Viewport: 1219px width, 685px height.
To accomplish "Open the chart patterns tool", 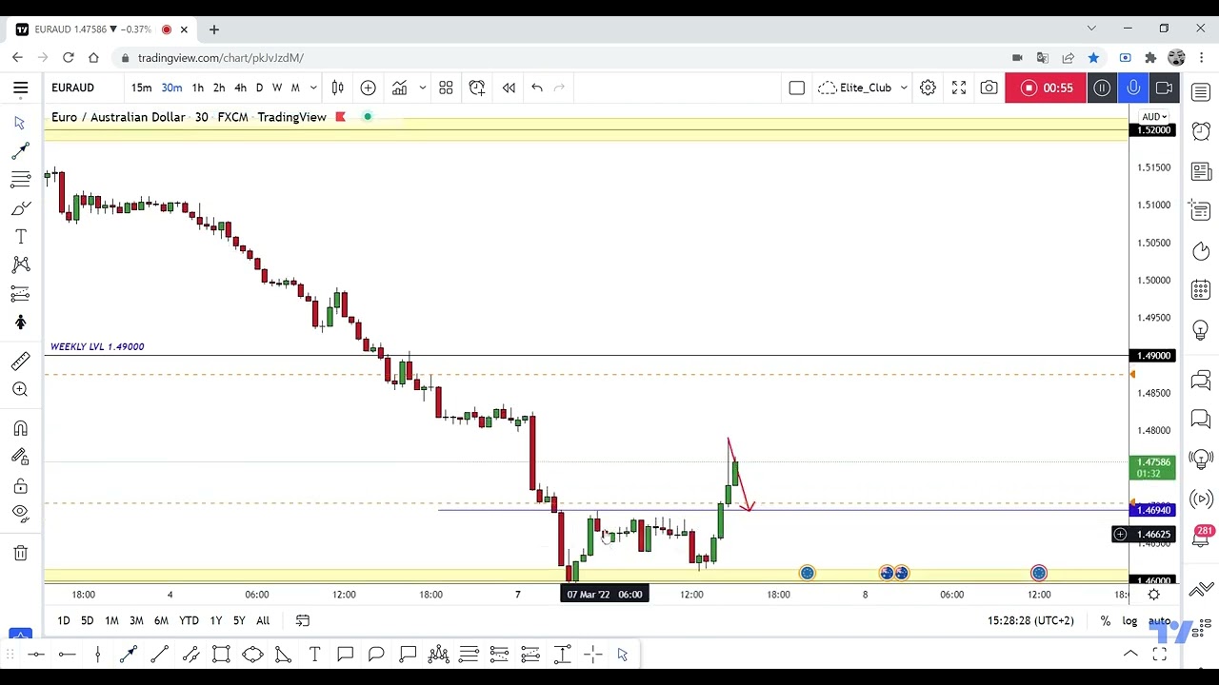I will pyautogui.click(x=20, y=265).
